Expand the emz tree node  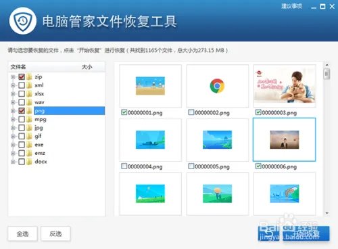(x=13, y=153)
